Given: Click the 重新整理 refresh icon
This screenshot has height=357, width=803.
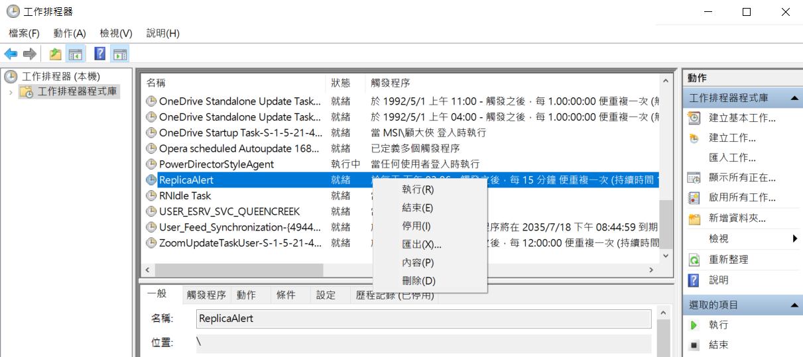Looking at the screenshot, I should [x=694, y=260].
